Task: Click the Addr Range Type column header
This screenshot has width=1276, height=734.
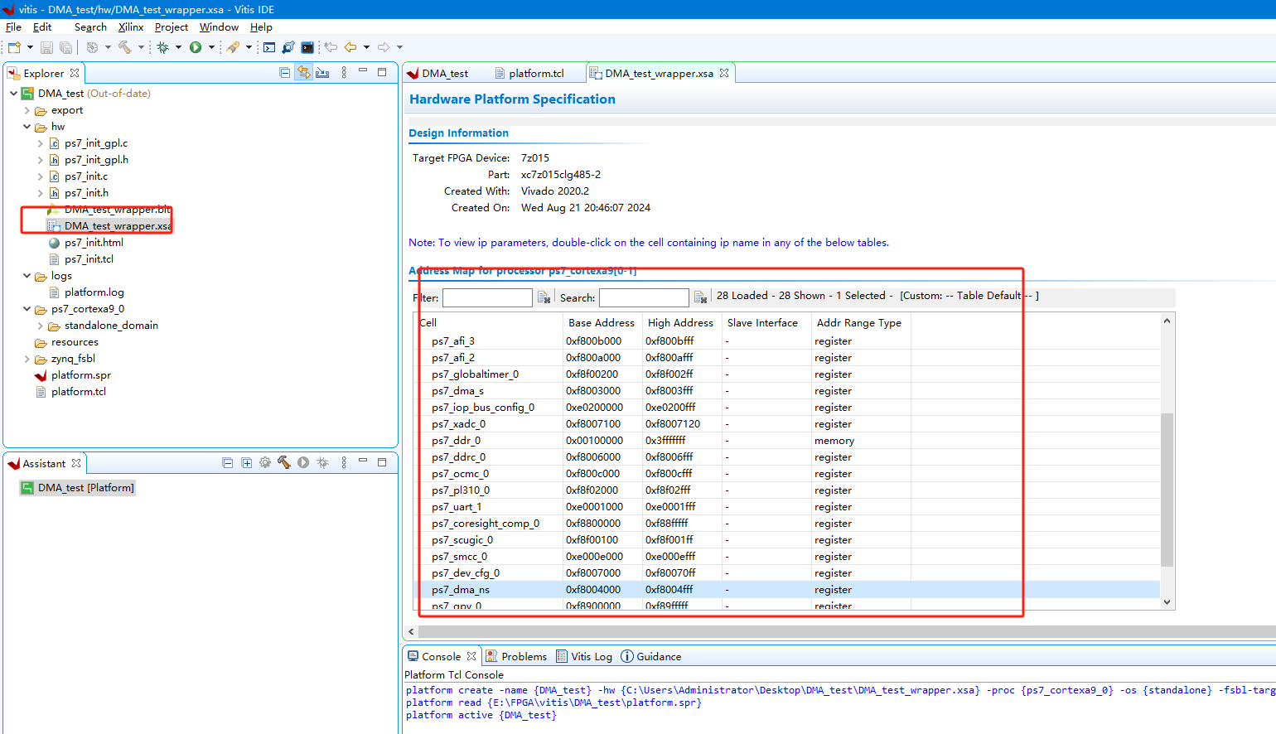Action: (859, 323)
